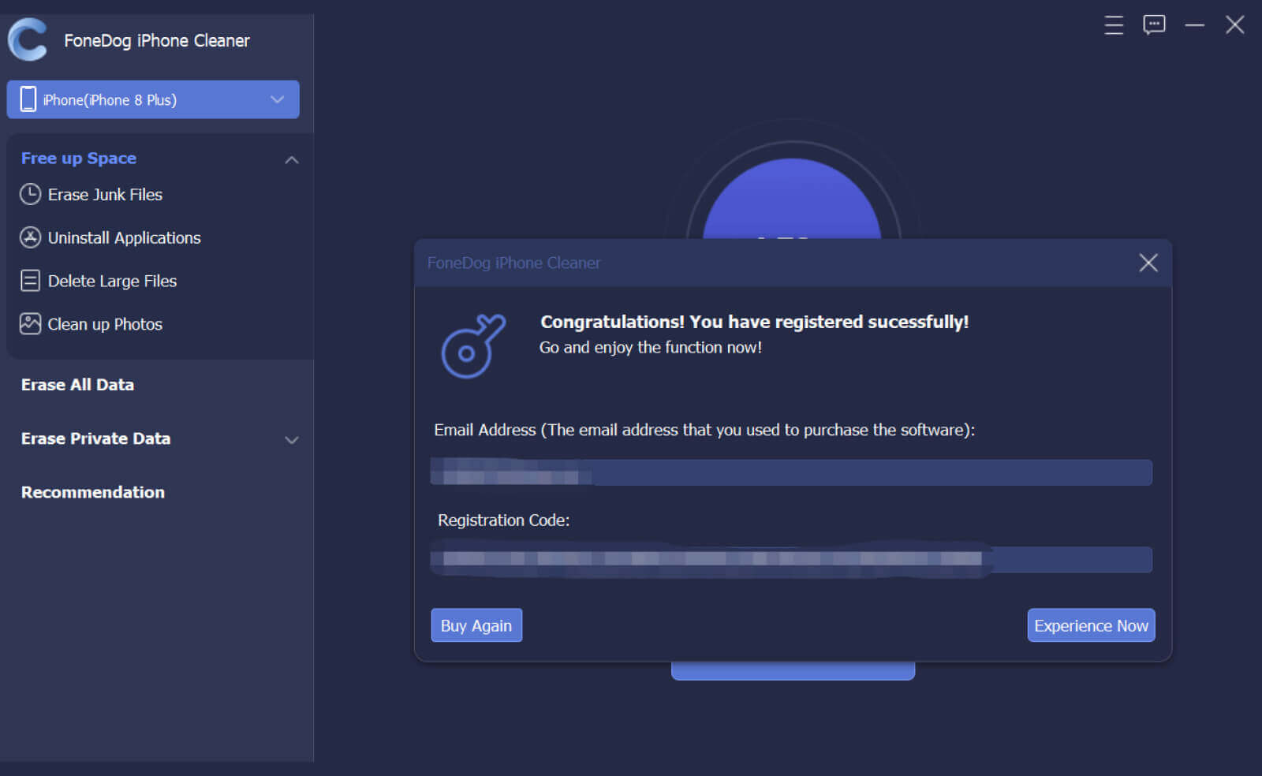Select Erase Private Data
1262x776 pixels.
pyautogui.click(x=95, y=438)
